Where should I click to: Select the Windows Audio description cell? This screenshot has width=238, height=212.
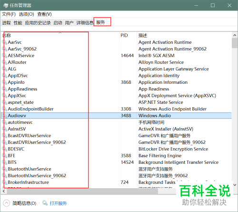coord(155,116)
